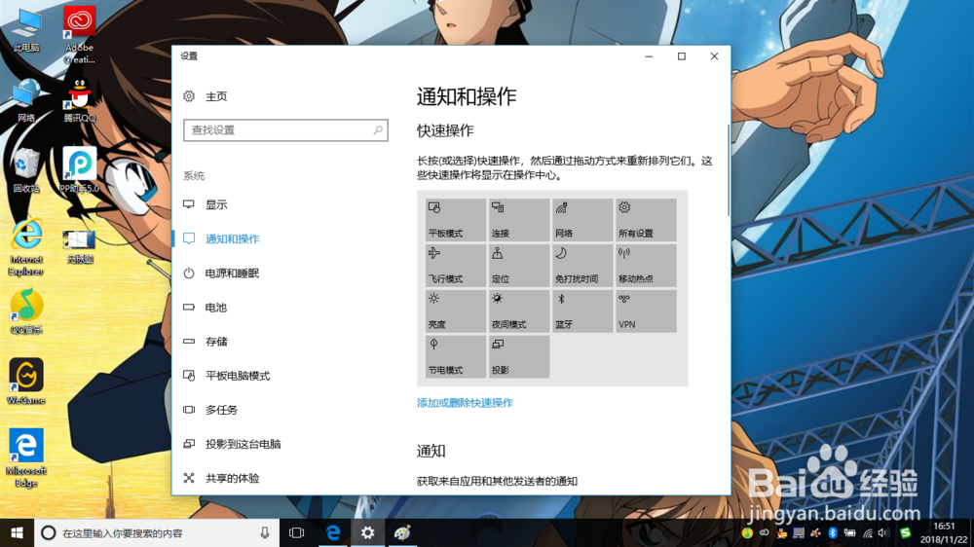The width and height of the screenshot is (974, 547).
Task: Select the 腾讯QQ desktop icon
Action: click(x=80, y=100)
